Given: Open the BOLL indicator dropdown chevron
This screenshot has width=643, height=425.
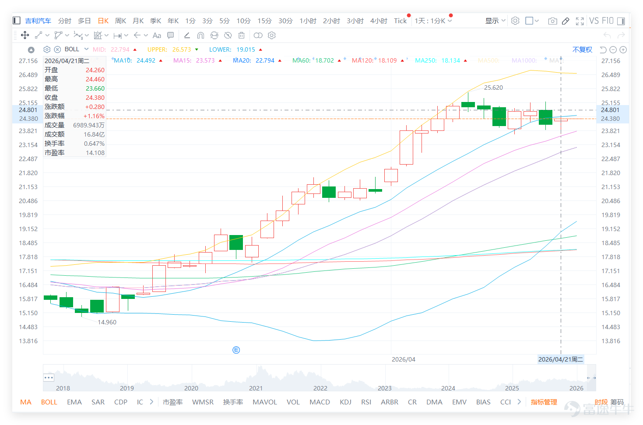Looking at the screenshot, I should (86, 49).
